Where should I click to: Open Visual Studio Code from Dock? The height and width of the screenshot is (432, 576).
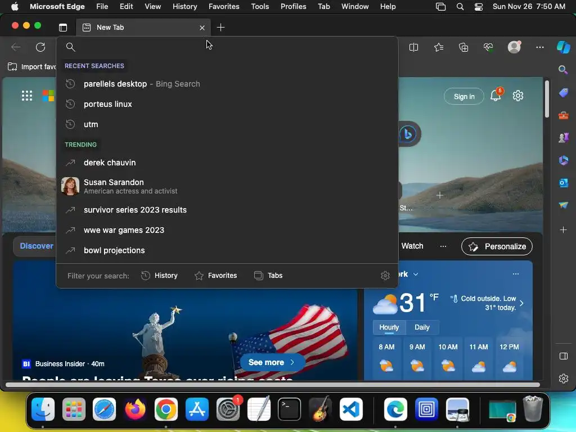[x=351, y=409]
